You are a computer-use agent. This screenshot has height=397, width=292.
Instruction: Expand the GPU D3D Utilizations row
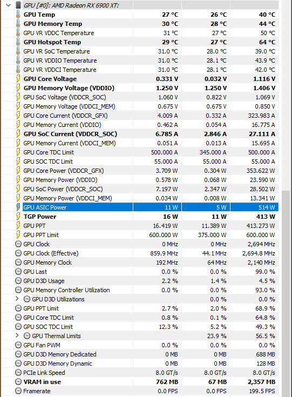17,299
